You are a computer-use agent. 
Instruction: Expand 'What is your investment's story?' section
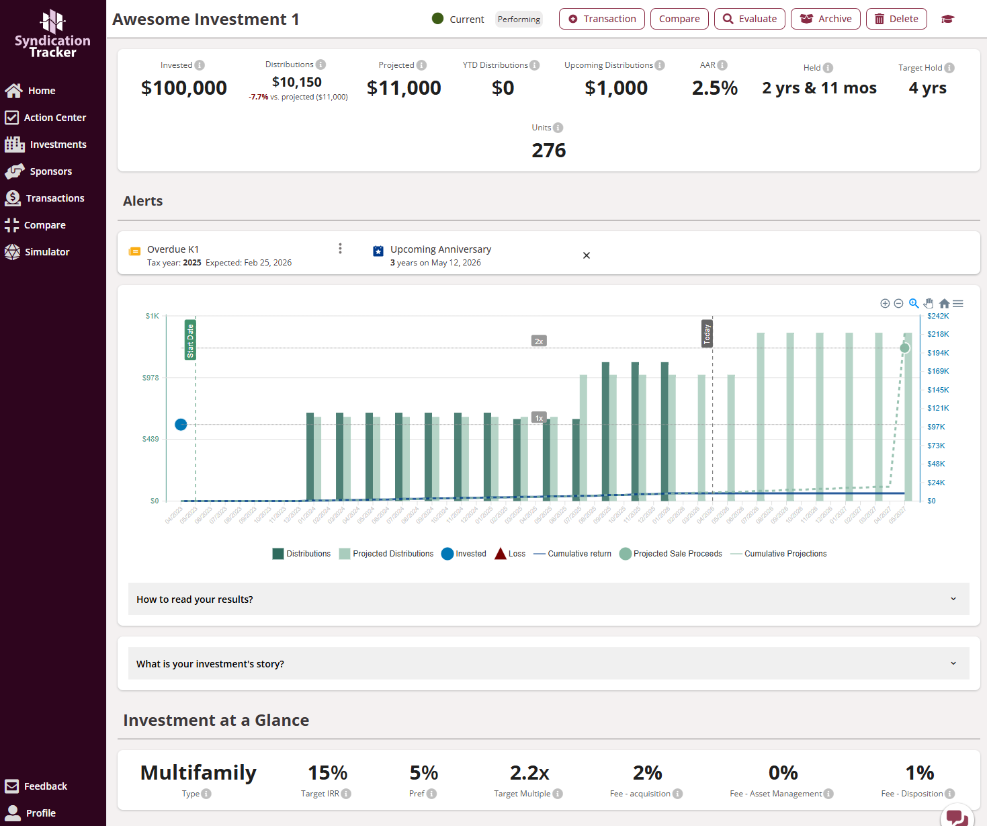click(548, 663)
